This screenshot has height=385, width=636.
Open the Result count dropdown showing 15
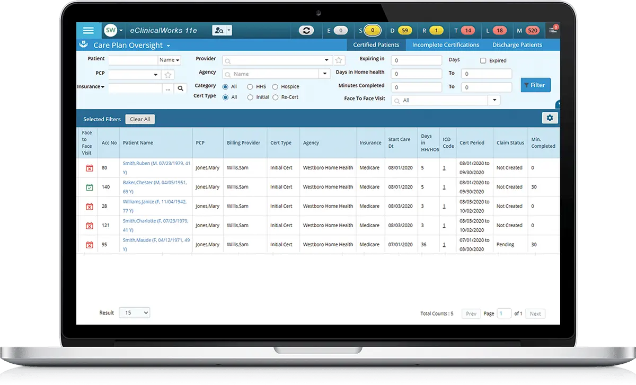tap(134, 312)
